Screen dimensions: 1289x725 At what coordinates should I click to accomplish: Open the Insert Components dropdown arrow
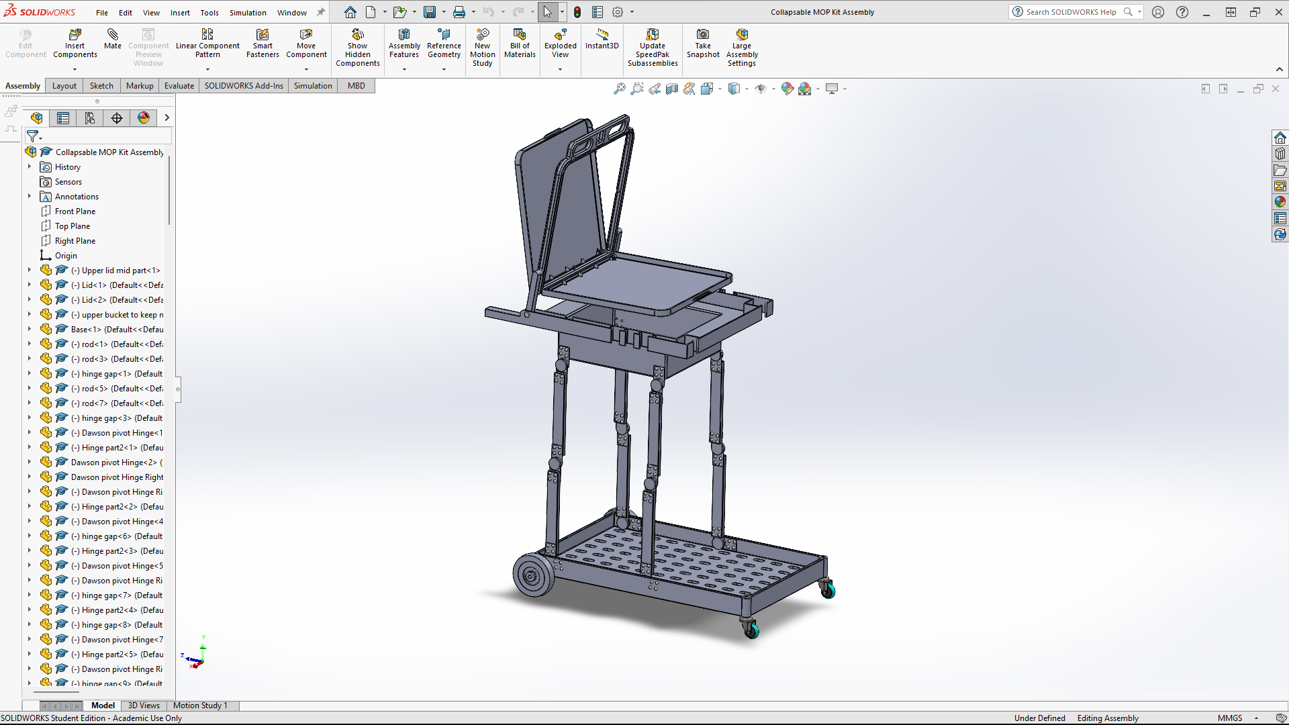click(75, 69)
